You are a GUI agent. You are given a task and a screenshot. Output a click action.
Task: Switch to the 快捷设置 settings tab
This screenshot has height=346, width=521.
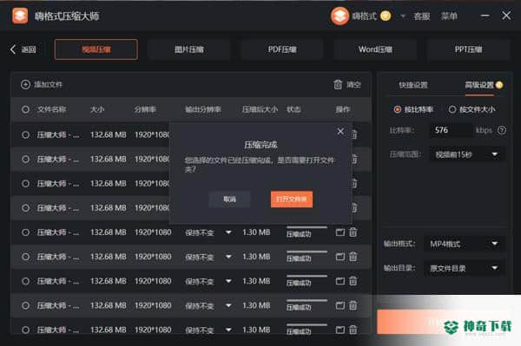pyautogui.click(x=413, y=85)
